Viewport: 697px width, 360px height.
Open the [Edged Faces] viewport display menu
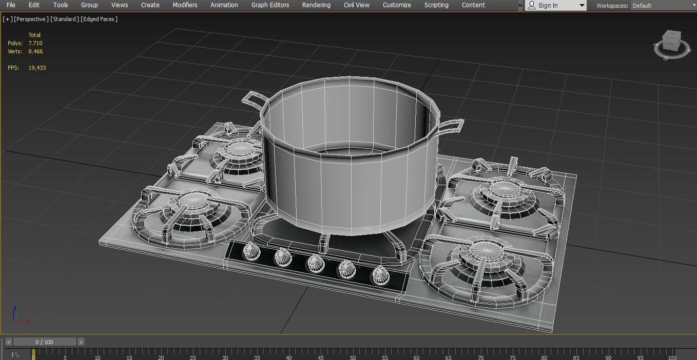coord(99,19)
